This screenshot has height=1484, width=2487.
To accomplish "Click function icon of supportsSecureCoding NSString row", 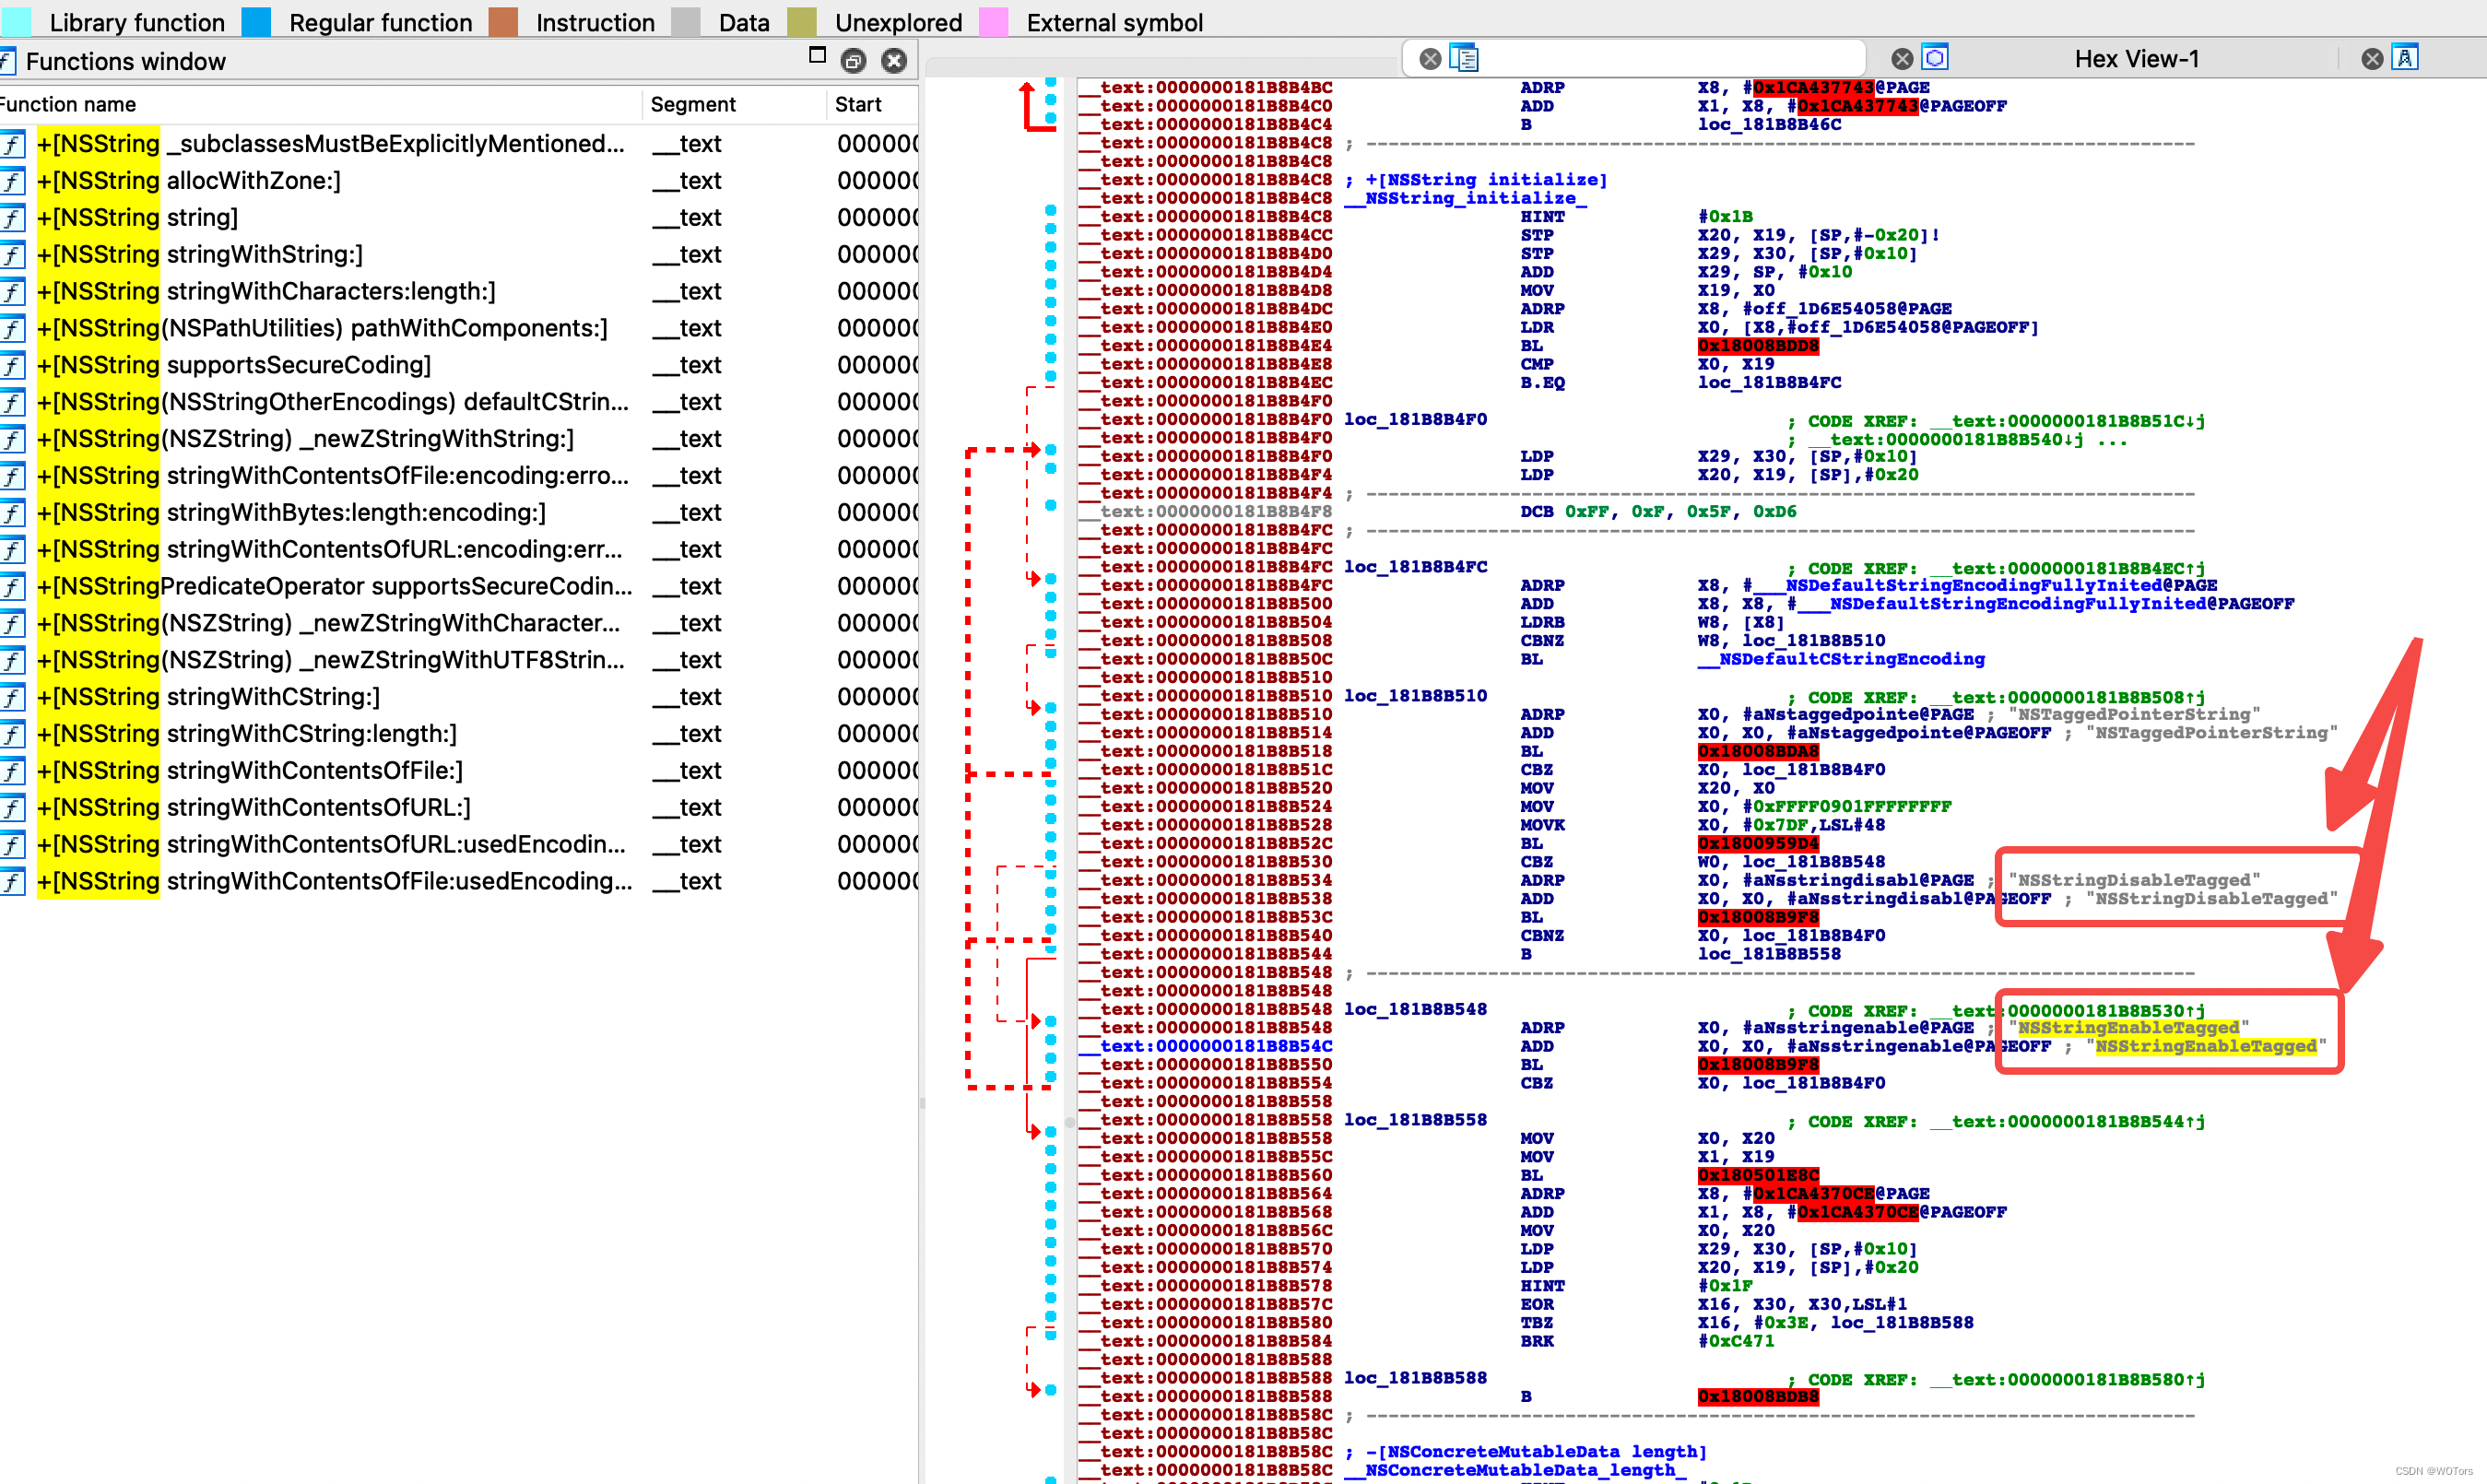I will [12, 365].
